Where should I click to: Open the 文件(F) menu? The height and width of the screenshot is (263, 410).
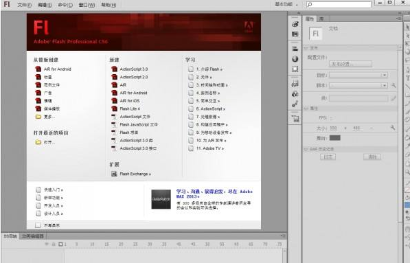pos(24,5)
